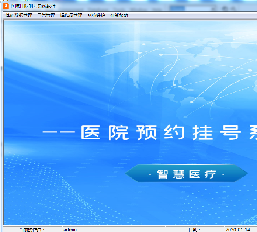Viewport: 257px width, 232px height.
Task: Open the 日常管理 menu
Action: (x=46, y=15)
